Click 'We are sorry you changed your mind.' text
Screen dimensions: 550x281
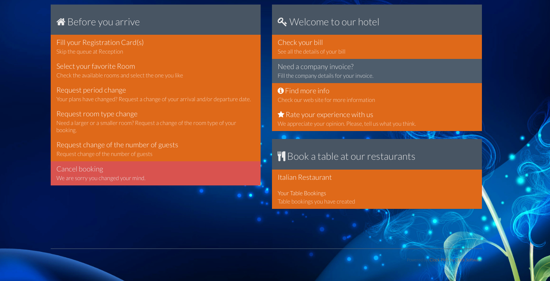click(101, 178)
